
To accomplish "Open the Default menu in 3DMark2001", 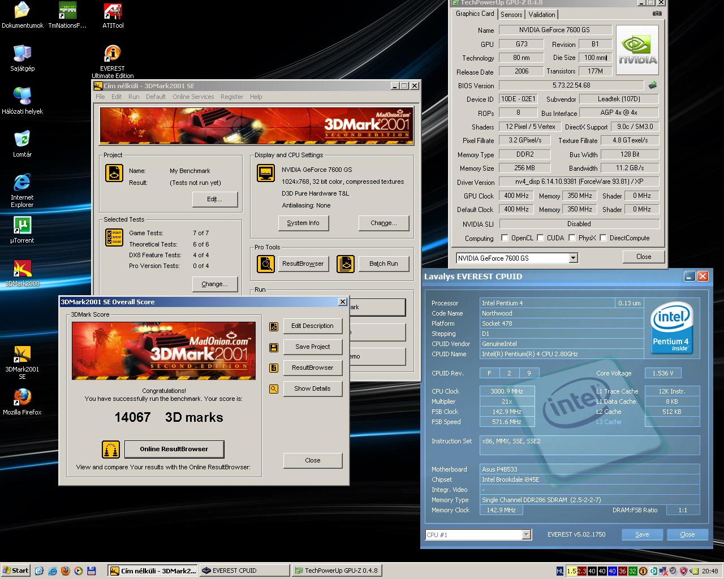I will coord(156,97).
